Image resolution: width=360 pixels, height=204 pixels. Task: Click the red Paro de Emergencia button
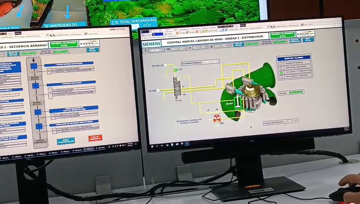pos(95,138)
